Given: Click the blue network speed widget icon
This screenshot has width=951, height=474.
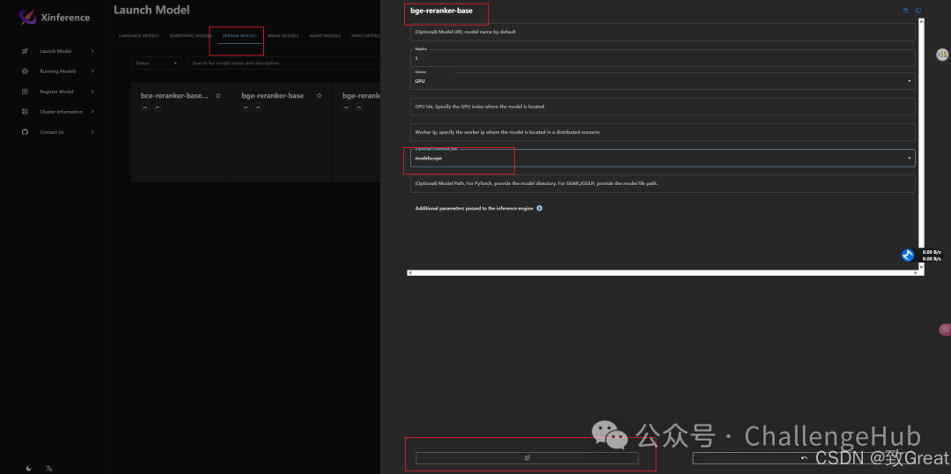Looking at the screenshot, I should 908,255.
